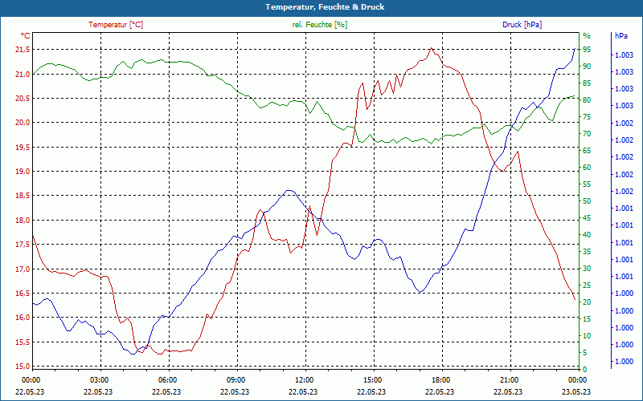Click humidity axis value 70

click(587, 134)
